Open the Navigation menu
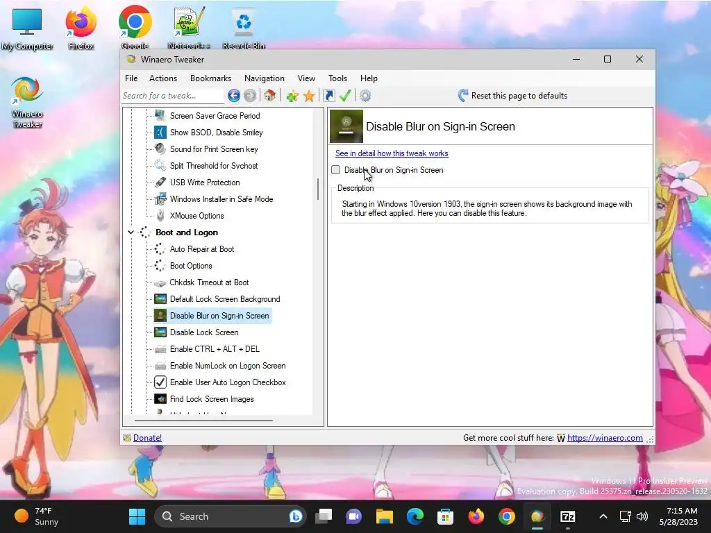The image size is (711, 533). coord(265,78)
